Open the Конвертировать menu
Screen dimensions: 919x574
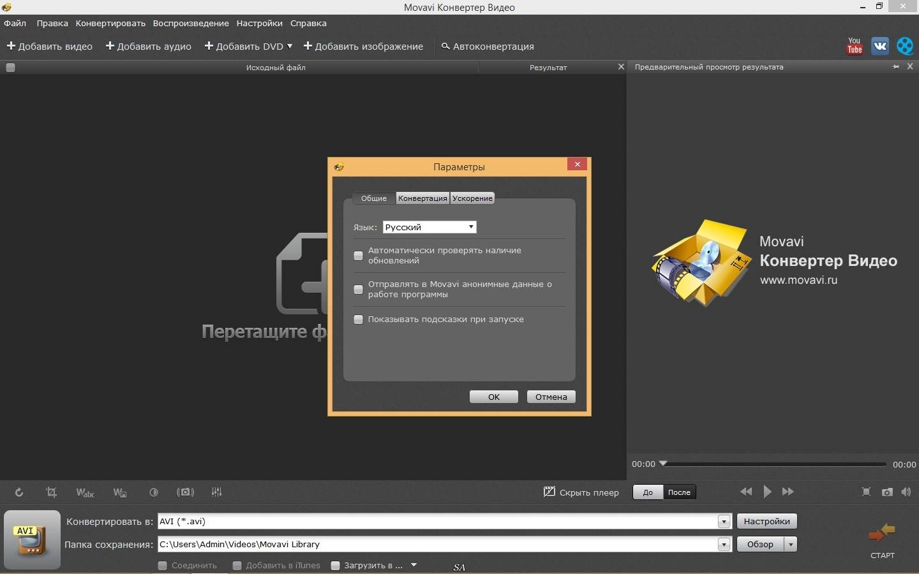coord(110,23)
